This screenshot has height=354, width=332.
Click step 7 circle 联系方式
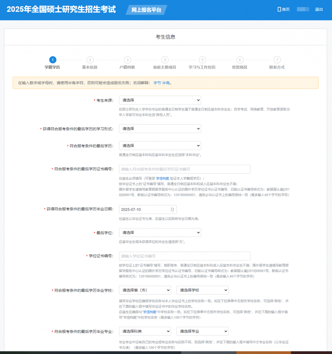pos(277,60)
